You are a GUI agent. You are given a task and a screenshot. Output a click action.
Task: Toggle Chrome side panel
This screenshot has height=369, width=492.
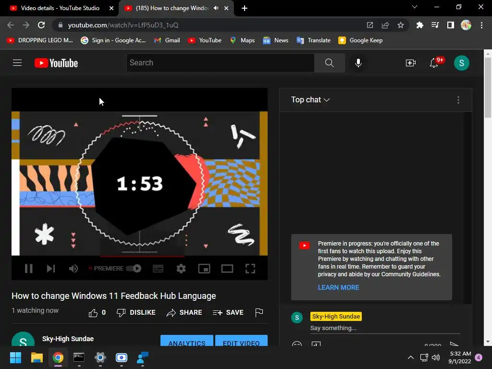click(451, 25)
